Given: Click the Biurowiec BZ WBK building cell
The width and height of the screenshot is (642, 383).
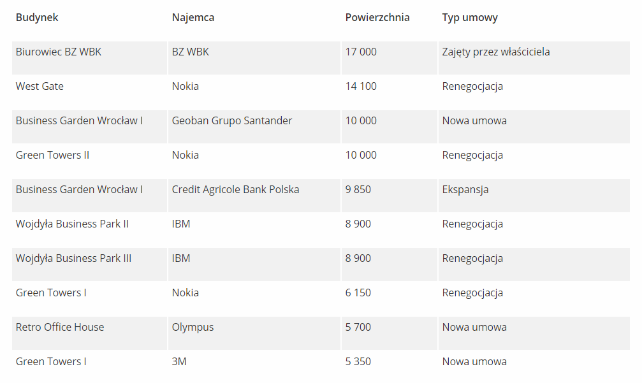Looking at the screenshot, I should [x=59, y=52].
